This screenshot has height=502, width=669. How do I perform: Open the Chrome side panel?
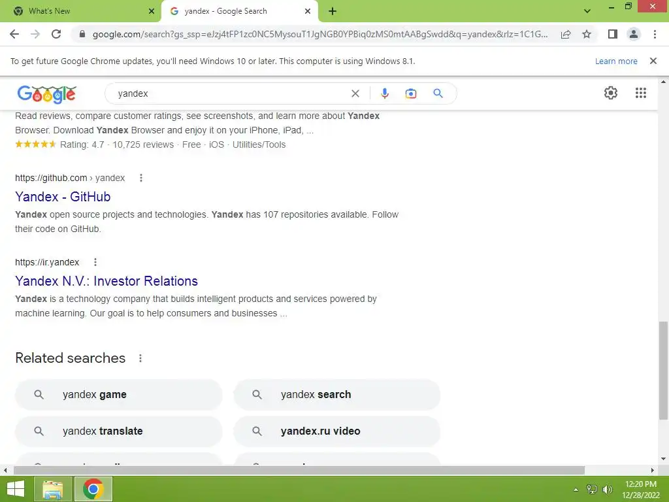tap(613, 34)
